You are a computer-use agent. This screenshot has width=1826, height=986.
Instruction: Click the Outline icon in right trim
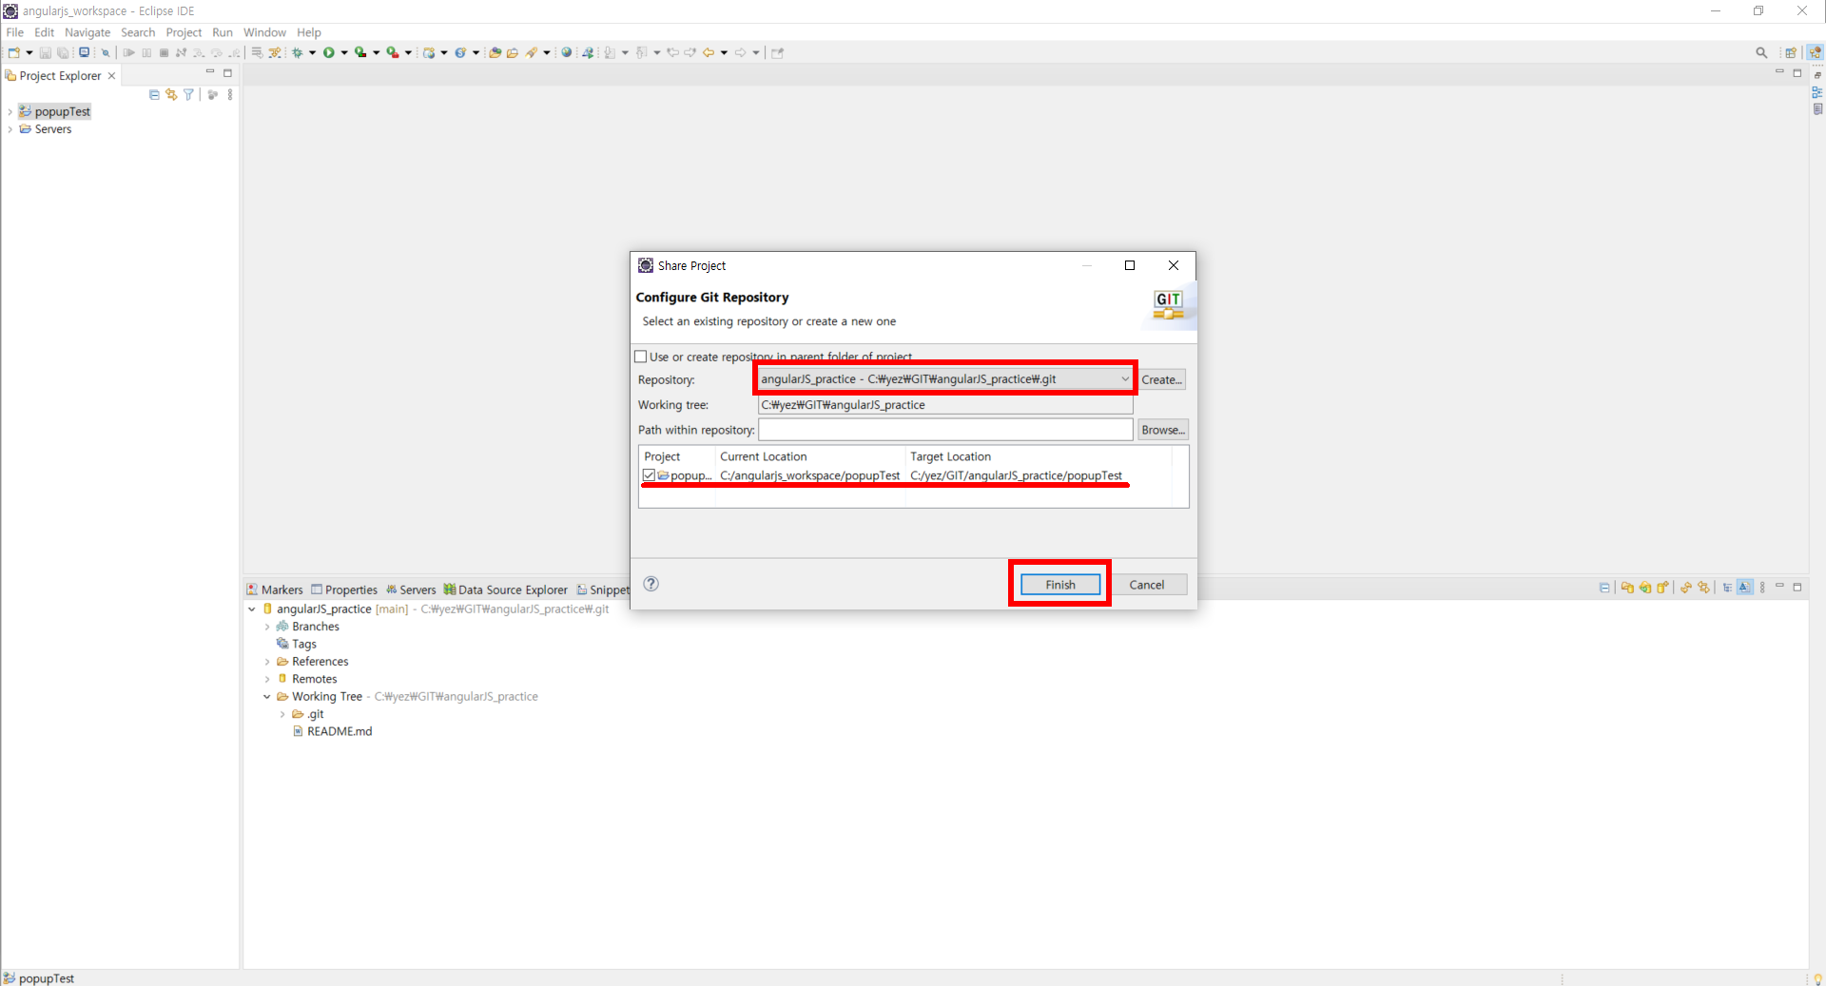tap(1817, 92)
